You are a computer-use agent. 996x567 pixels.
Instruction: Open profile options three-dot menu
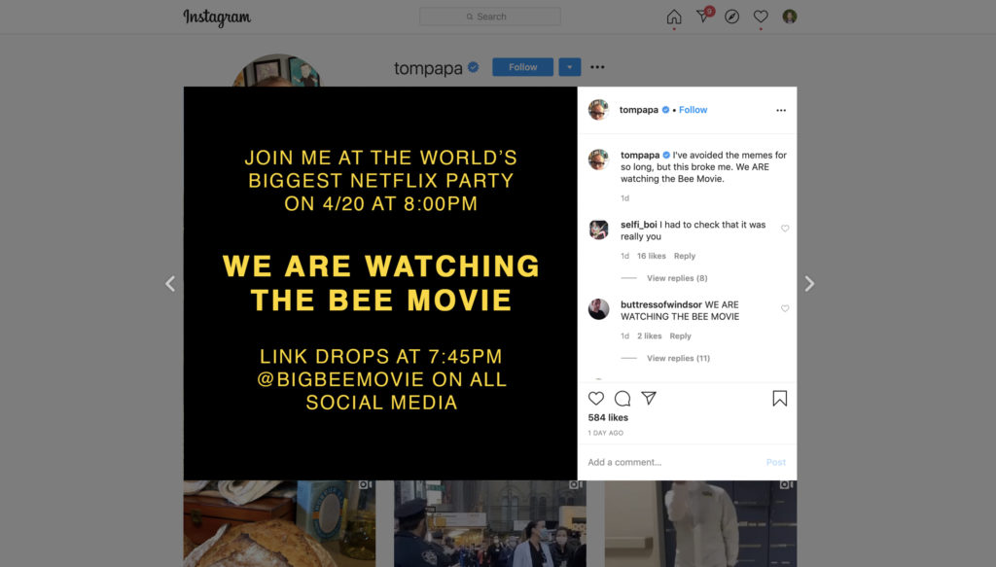click(x=597, y=67)
